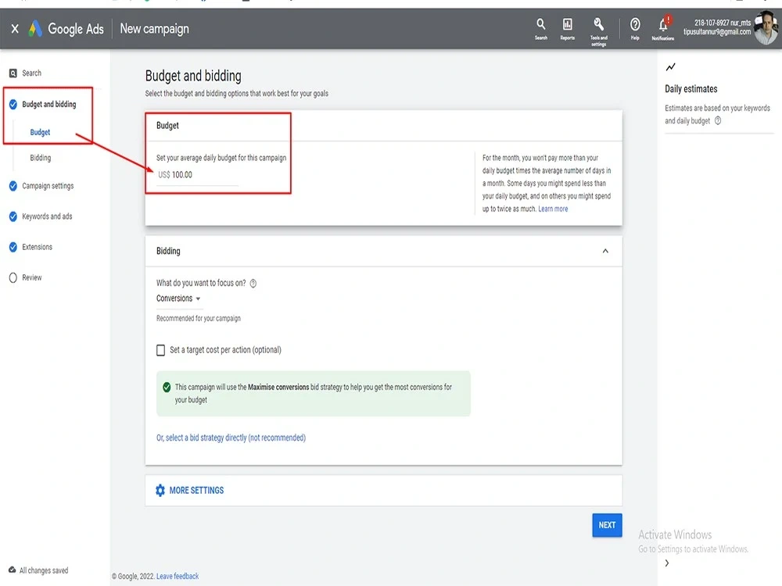Click the NEXT button

tap(607, 525)
